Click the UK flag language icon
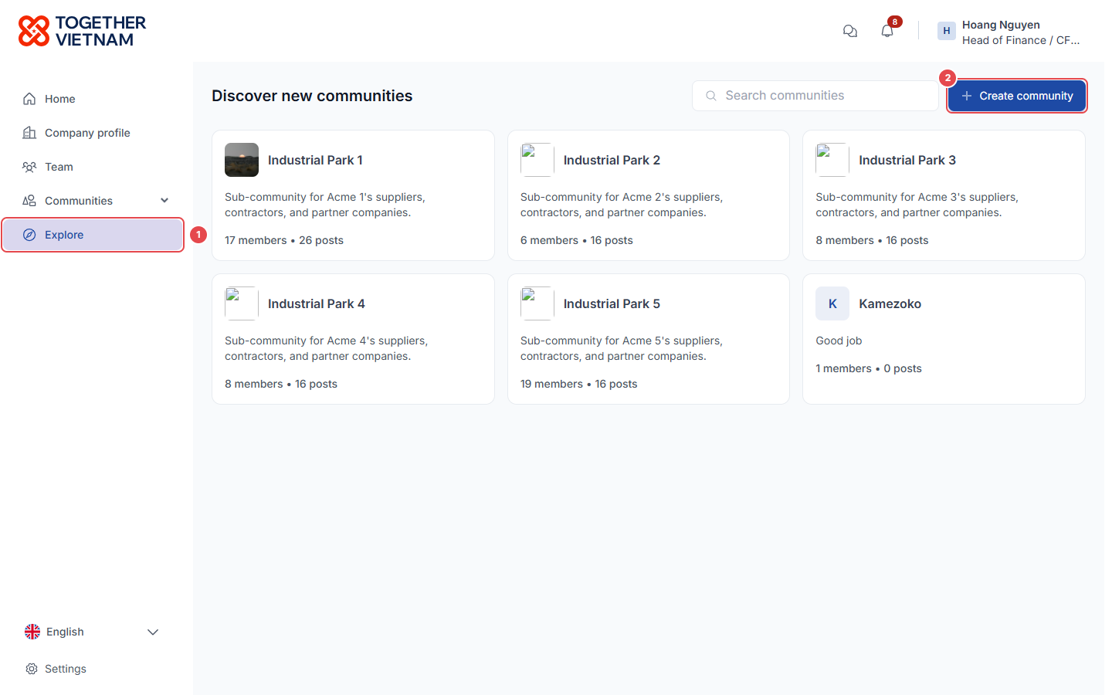 click(x=32, y=632)
